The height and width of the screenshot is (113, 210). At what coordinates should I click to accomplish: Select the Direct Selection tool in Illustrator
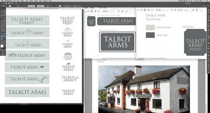coord(4,11)
